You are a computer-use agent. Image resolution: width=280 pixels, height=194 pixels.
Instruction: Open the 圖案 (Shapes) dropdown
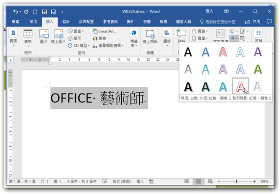76,31
